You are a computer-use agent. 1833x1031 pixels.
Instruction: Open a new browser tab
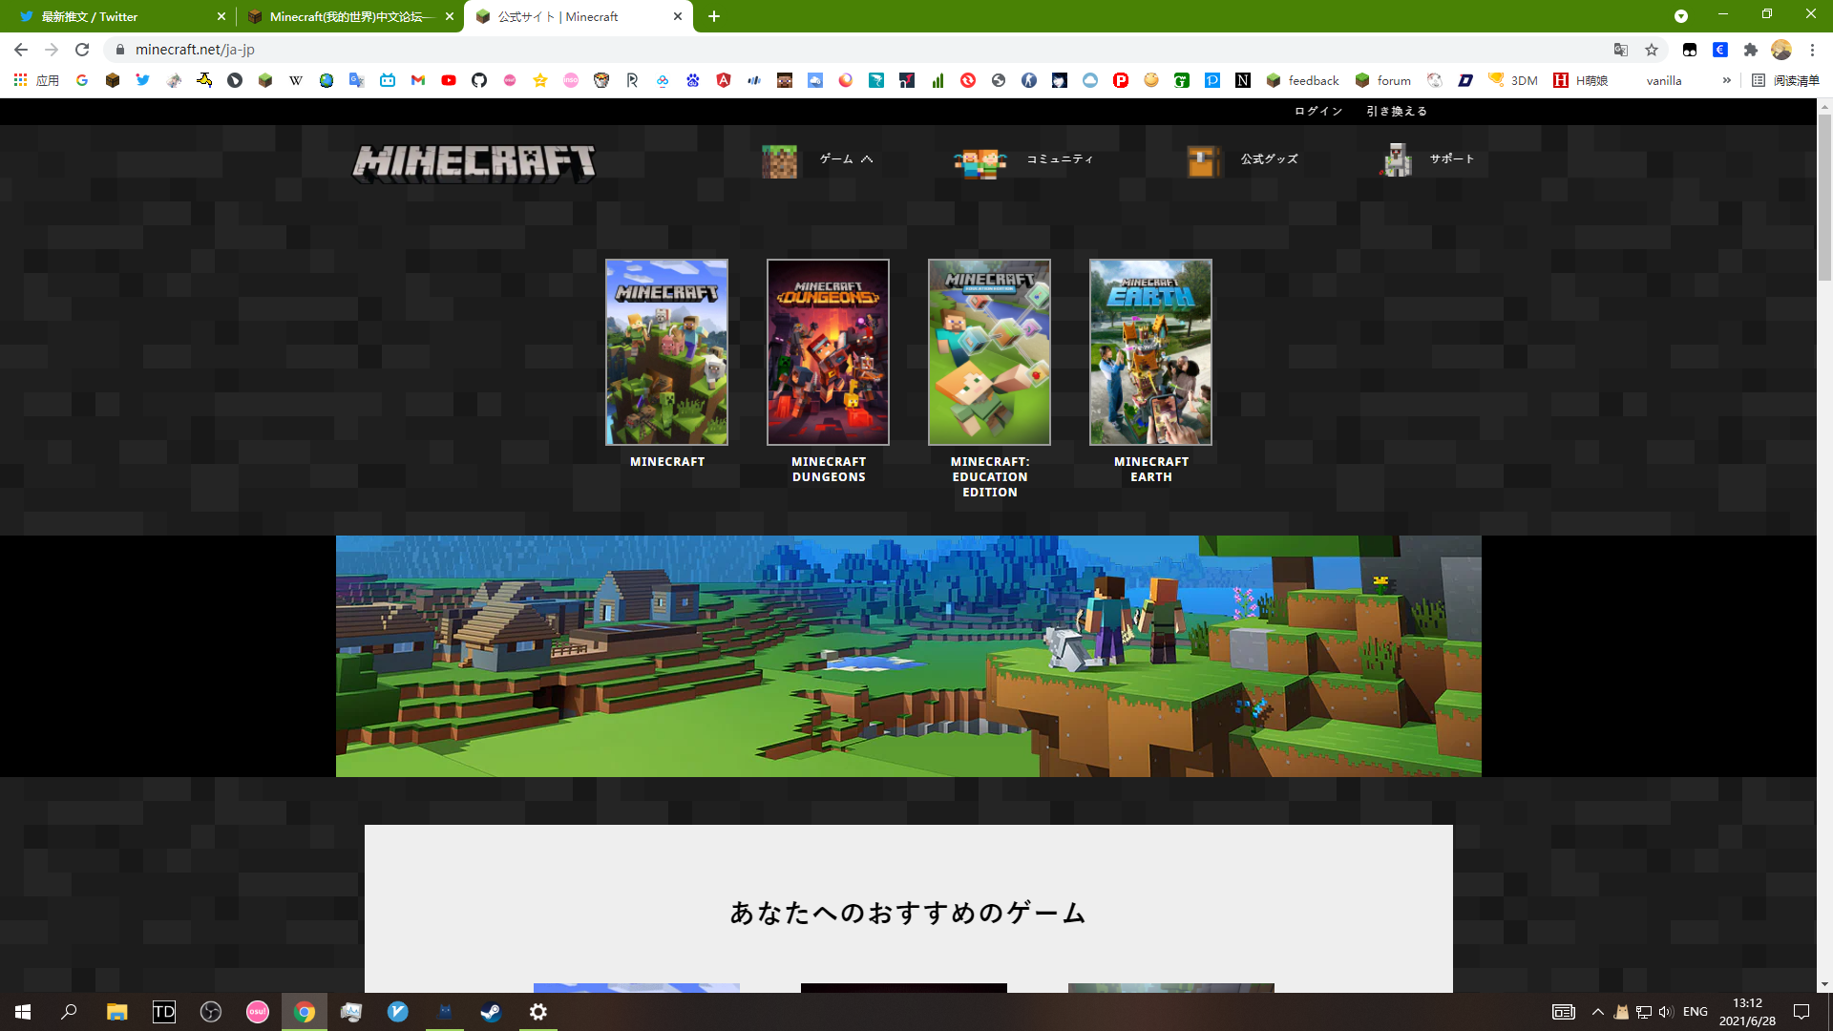point(714,16)
